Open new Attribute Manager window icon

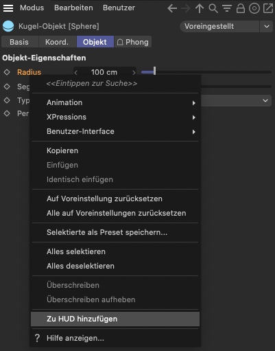[x=268, y=8]
